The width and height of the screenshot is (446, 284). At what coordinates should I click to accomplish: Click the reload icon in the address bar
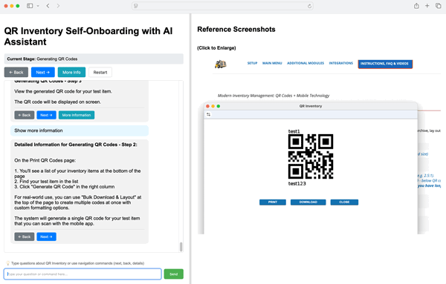(x=309, y=6)
